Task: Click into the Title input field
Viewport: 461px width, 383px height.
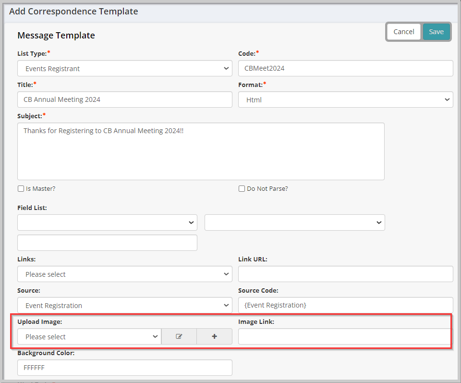Action: (125, 99)
